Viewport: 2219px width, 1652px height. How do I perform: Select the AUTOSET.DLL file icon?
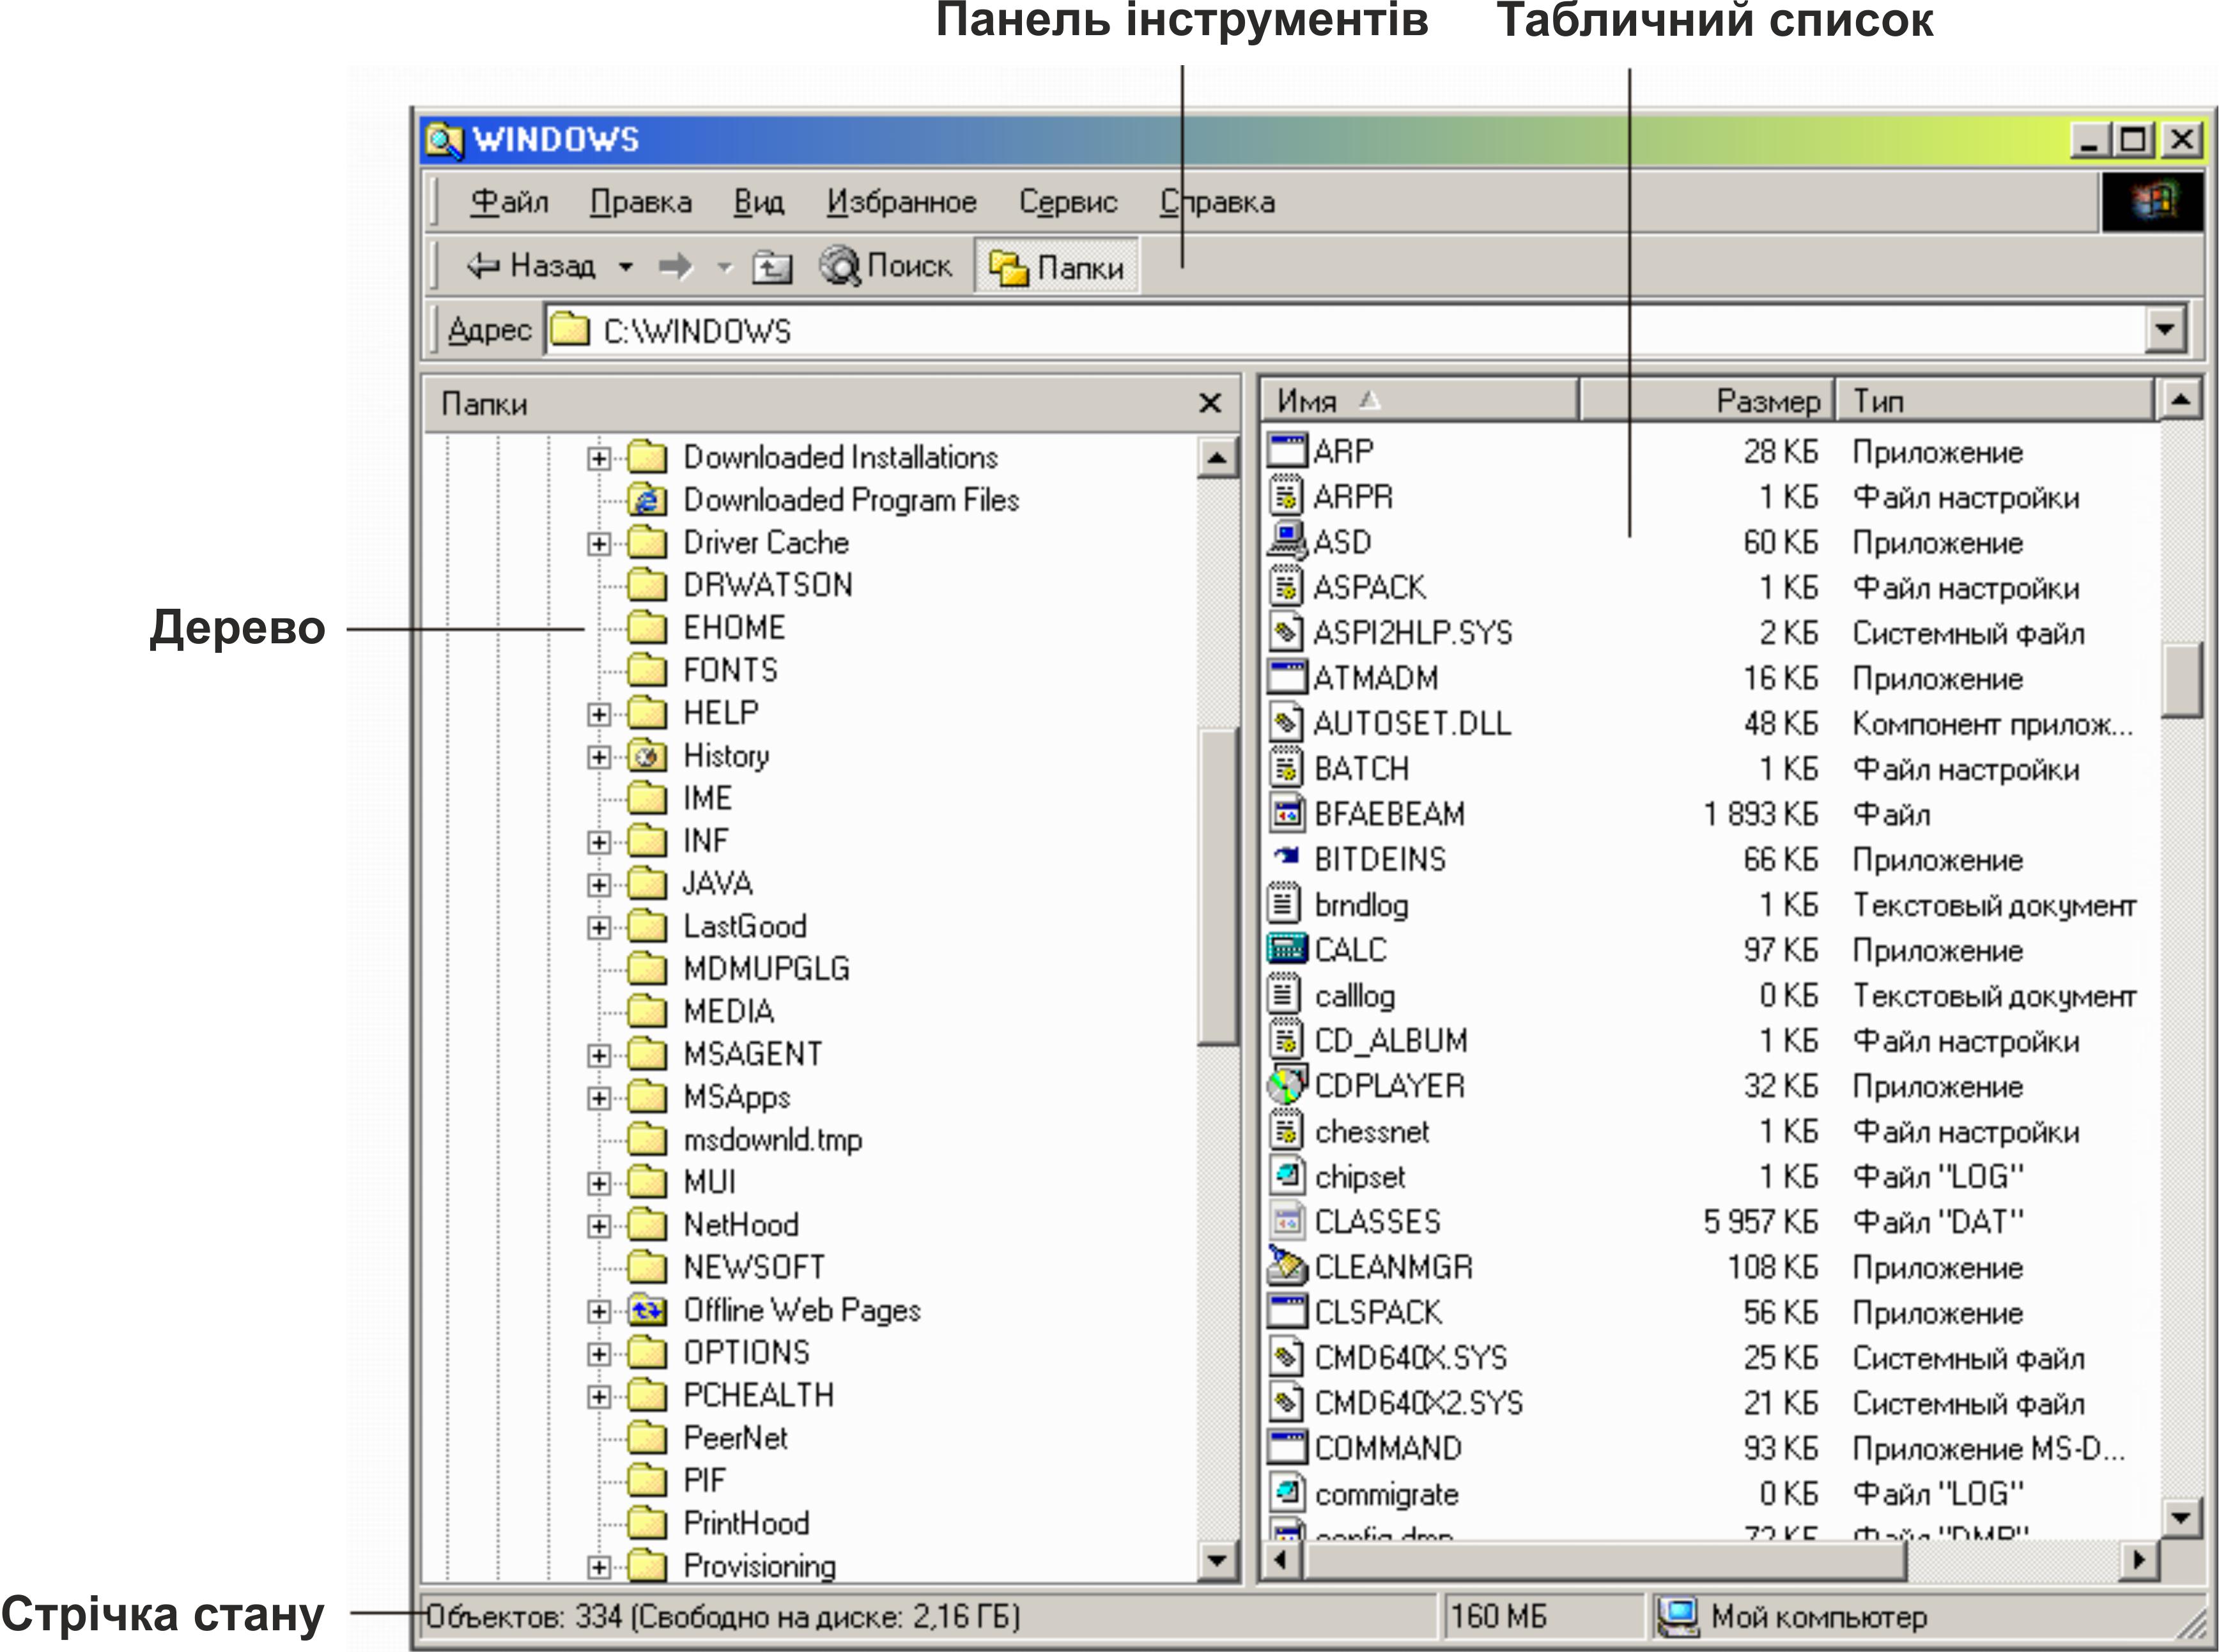(1287, 722)
